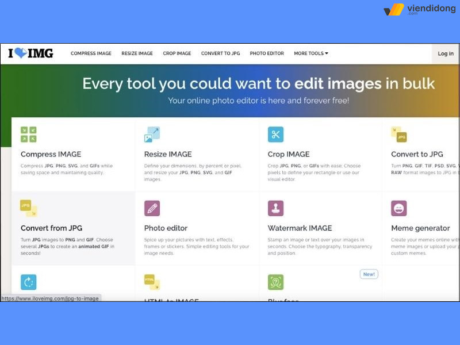Screen dimensions: 460x345
Task: Open the green blur face icon
Action: pos(275,282)
